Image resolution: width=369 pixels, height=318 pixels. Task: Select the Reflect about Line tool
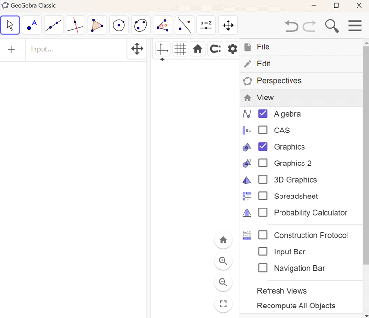(185, 25)
